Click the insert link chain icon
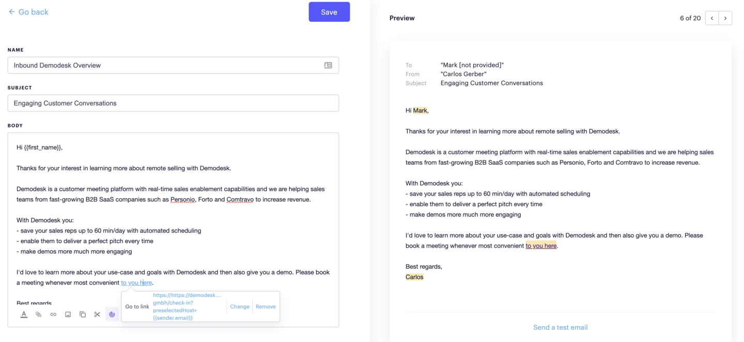 (x=53, y=314)
